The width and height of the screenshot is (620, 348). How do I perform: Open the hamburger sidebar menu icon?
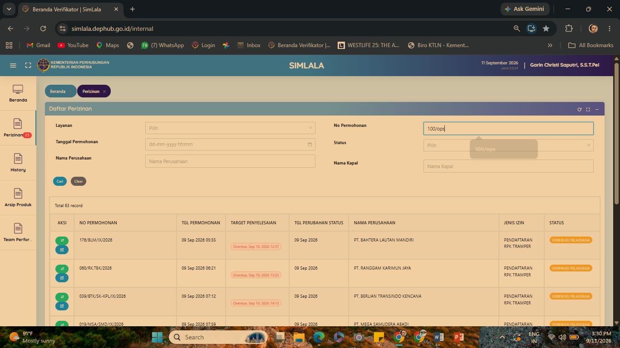[13, 65]
